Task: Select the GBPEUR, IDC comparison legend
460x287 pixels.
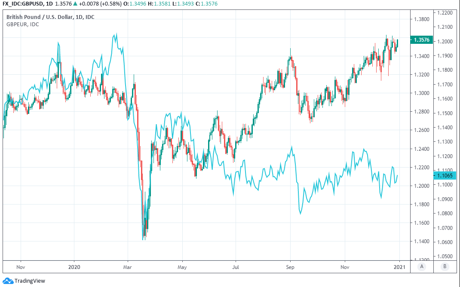Action: 22,24
